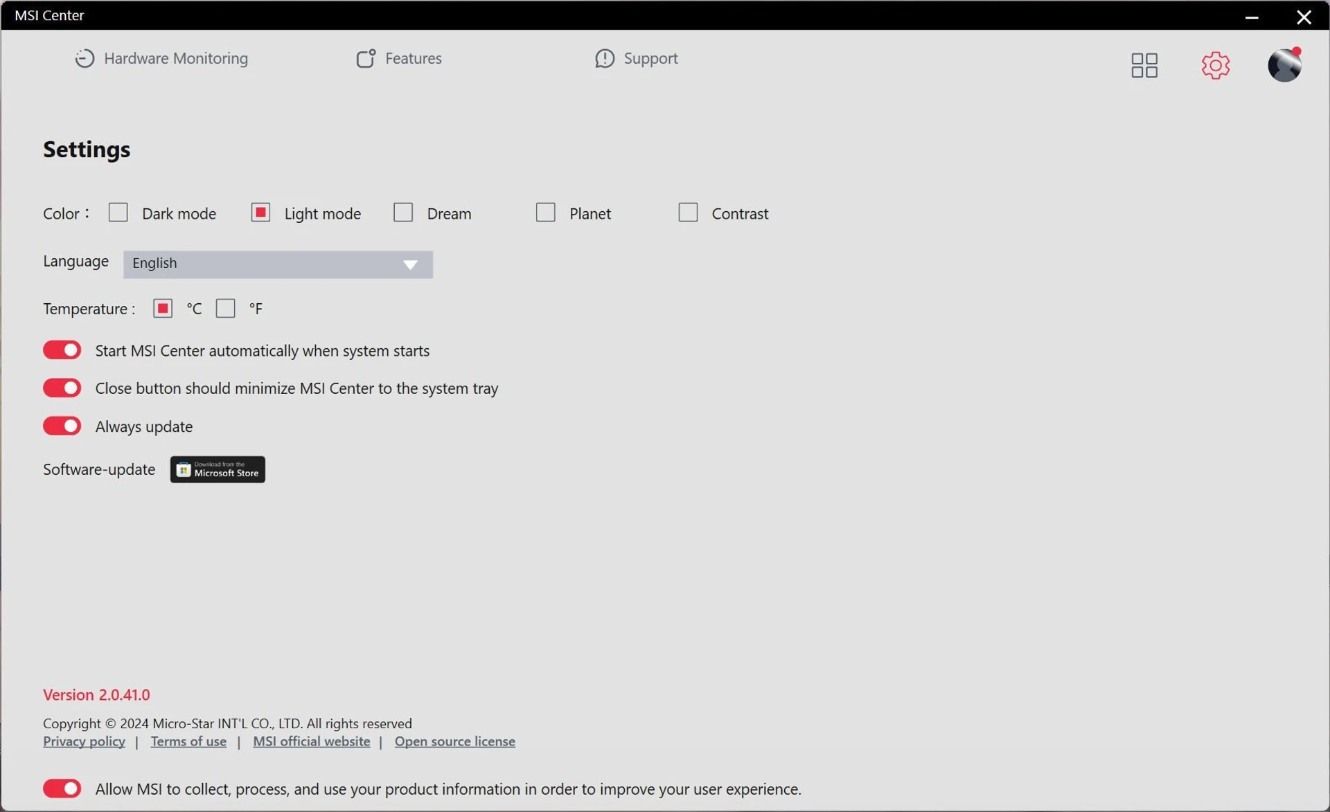1330x812 pixels.
Task: Click the Copyright 2024 Micro-Star text
Action: [x=227, y=723]
